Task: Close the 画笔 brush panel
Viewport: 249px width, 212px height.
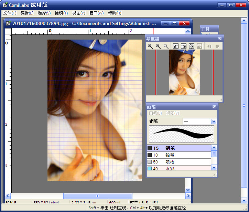Action: point(214,107)
